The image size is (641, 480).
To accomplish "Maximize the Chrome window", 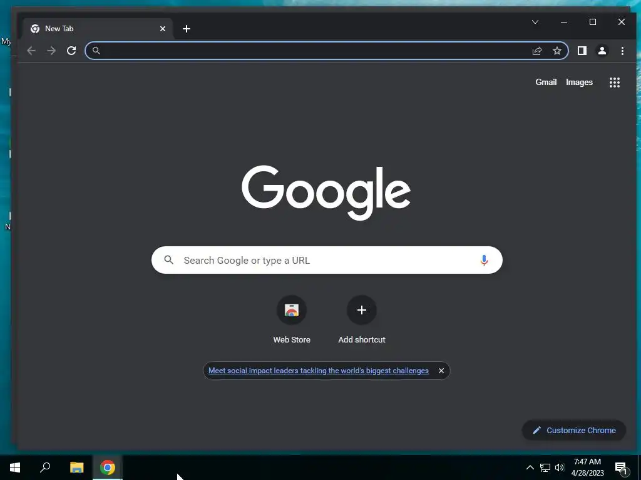I will (x=593, y=22).
